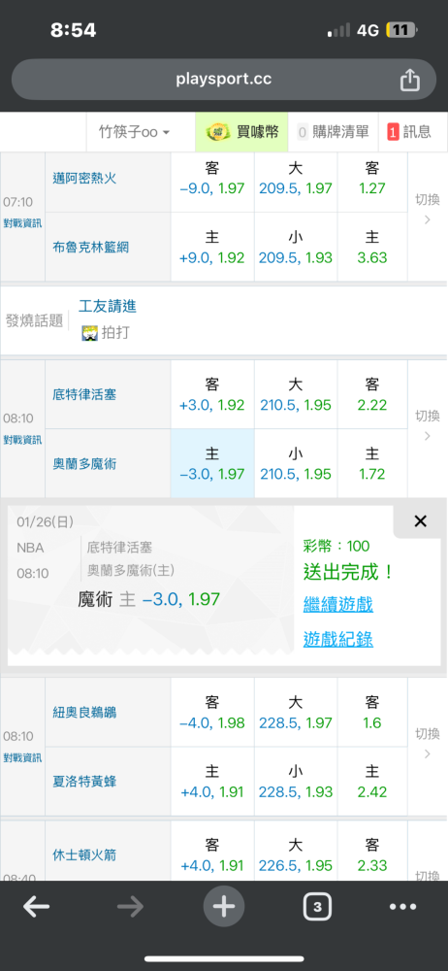Open the tab switcher showing 3 tabs
Screen dimensions: 448x971
coord(317,907)
